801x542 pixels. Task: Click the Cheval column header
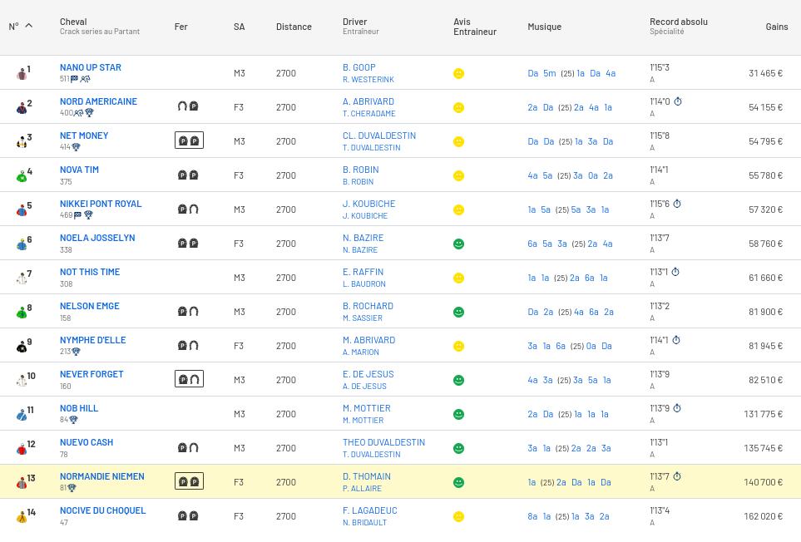(73, 22)
